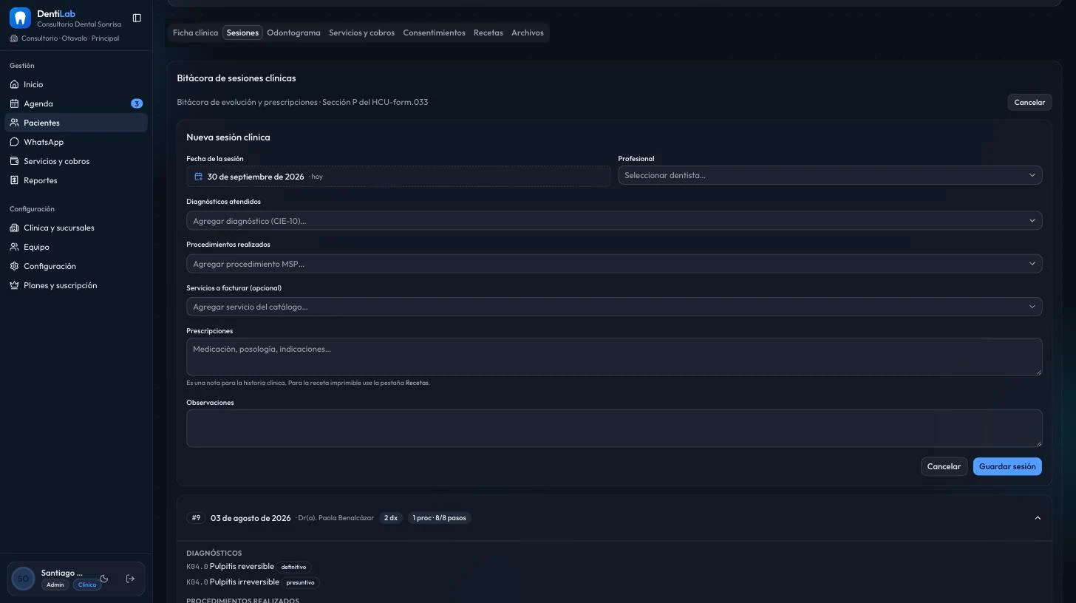Click the team icon beside Equipo
The height and width of the screenshot is (603, 1076).
14,247
